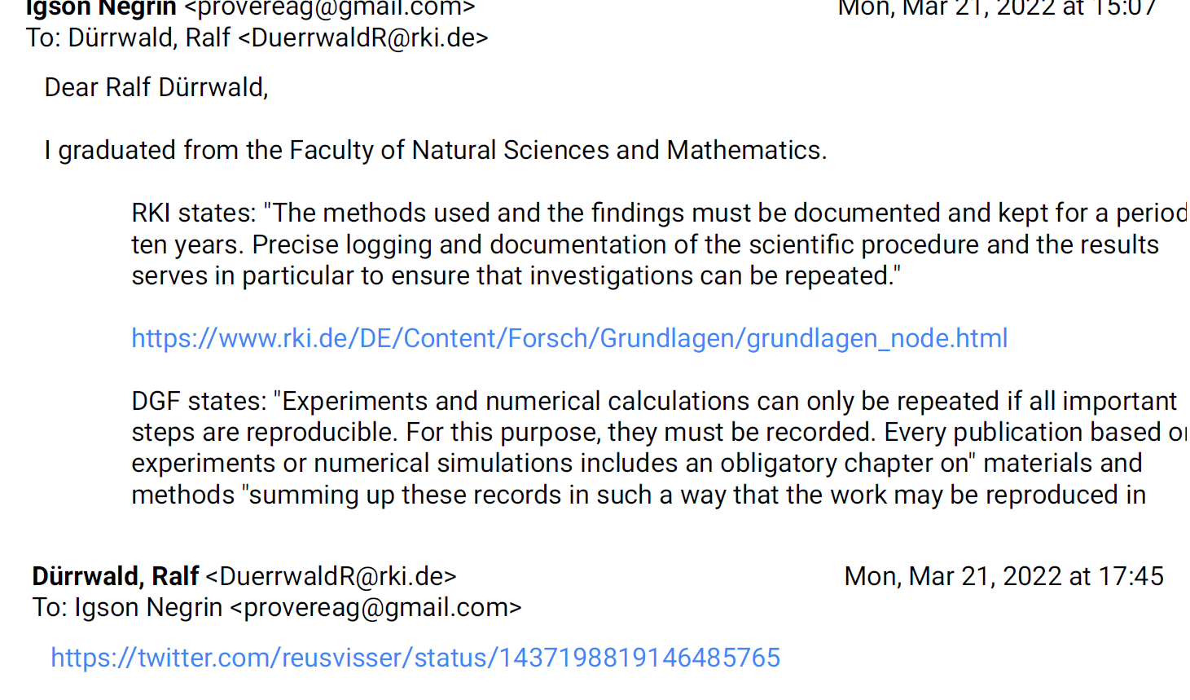The image size is (1190, 700).
Task: Click the phrase "investigations can be repeated"
Action: [708, 275]
